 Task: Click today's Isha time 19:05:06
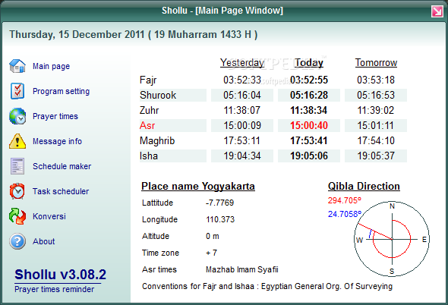(x=309, y=156)
